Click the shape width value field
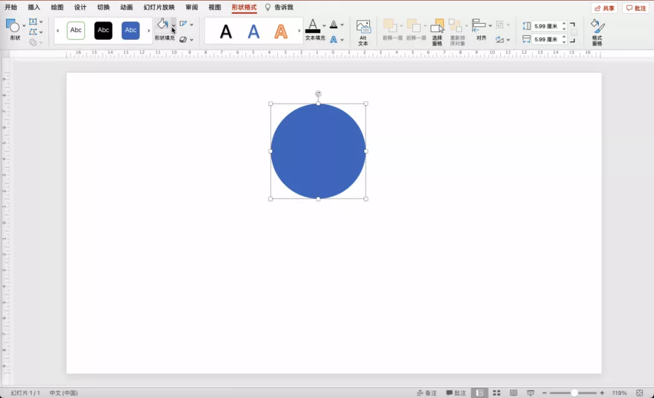The width and height of the screenshot is (654, 398). (x=546, y=39)
